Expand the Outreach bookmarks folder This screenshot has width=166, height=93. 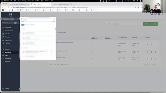coord(60,10)
